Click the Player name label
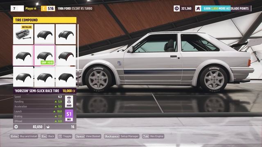This screenshot has width=262, height=147. click(x=29, y=9)
